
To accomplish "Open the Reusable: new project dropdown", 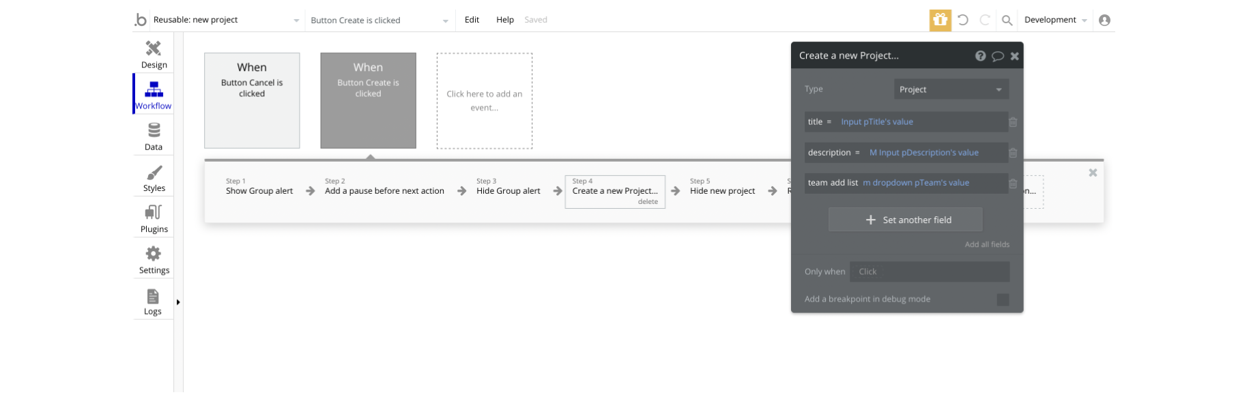I will 226,20.
